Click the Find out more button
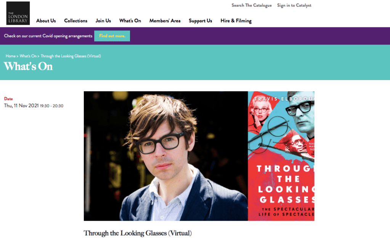 click(x=112, y=36)
